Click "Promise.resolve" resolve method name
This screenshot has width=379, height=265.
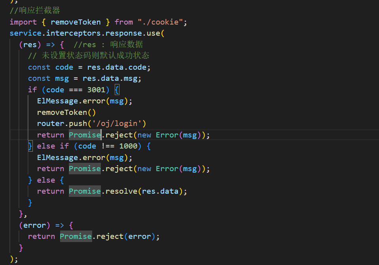(x=121, y=191)
